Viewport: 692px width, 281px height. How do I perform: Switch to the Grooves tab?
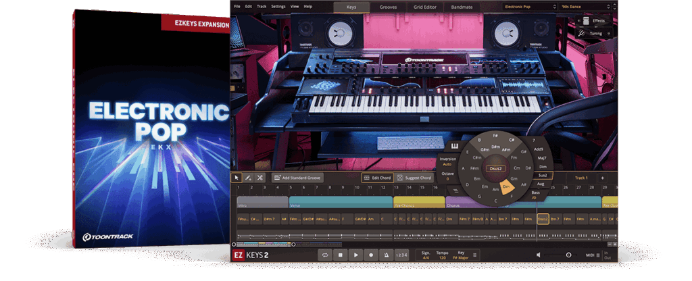(388, 7)
